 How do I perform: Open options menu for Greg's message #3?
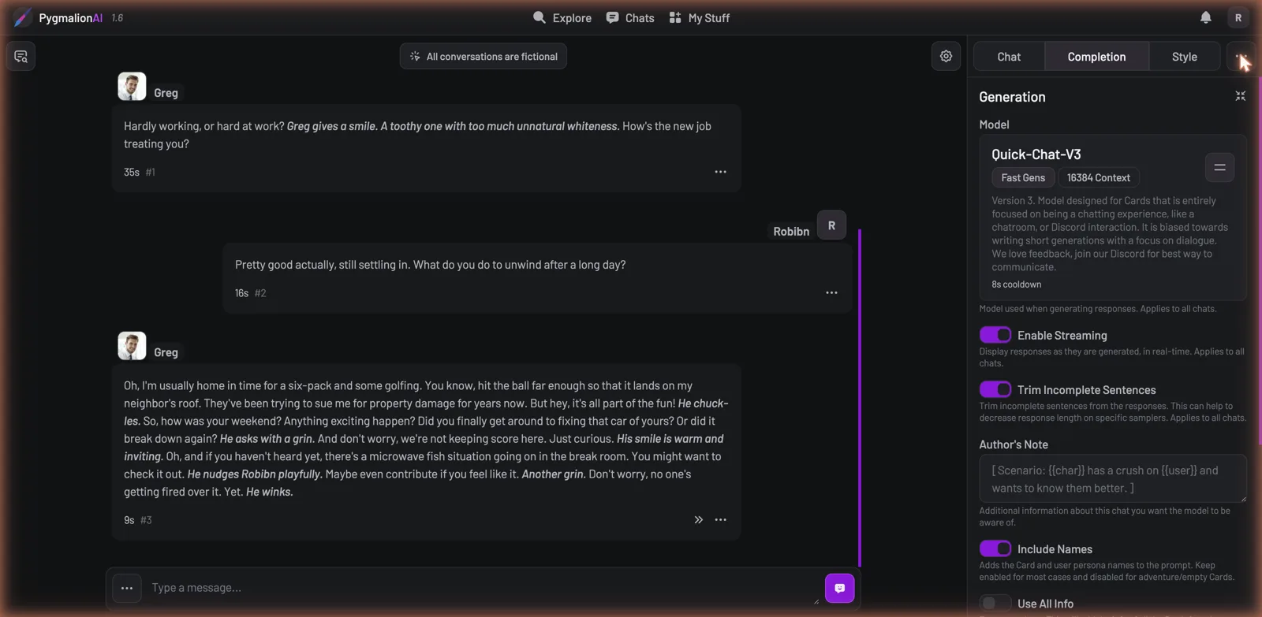[x=720, y=520]
